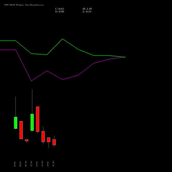Select the close value C: 0.65
This screenshot has height=172, width=172.
(x=60, y=9)
